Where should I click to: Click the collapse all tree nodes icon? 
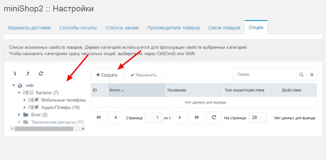28,73
